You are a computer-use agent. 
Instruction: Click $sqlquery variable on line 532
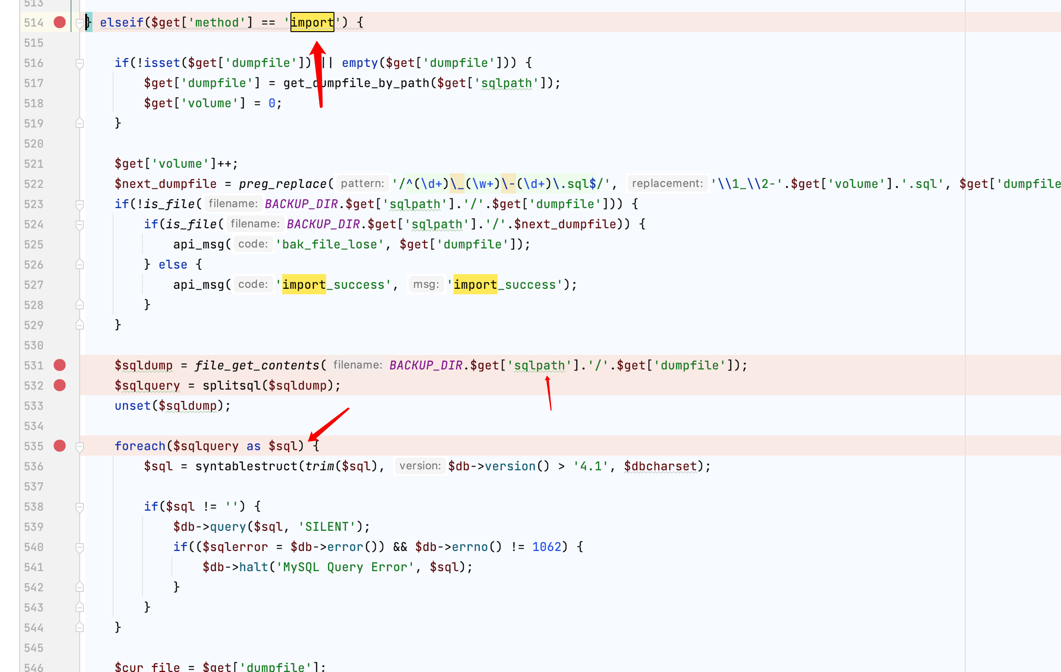148,386
